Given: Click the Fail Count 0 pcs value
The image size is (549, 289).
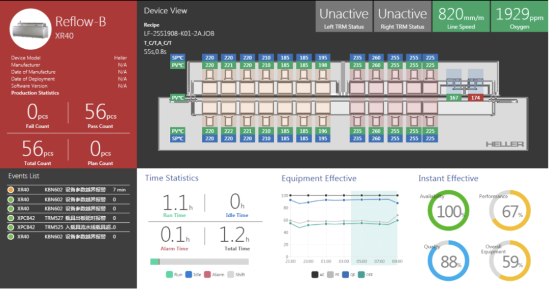Looking at the screenshot, I should click(x=38, y=112).
